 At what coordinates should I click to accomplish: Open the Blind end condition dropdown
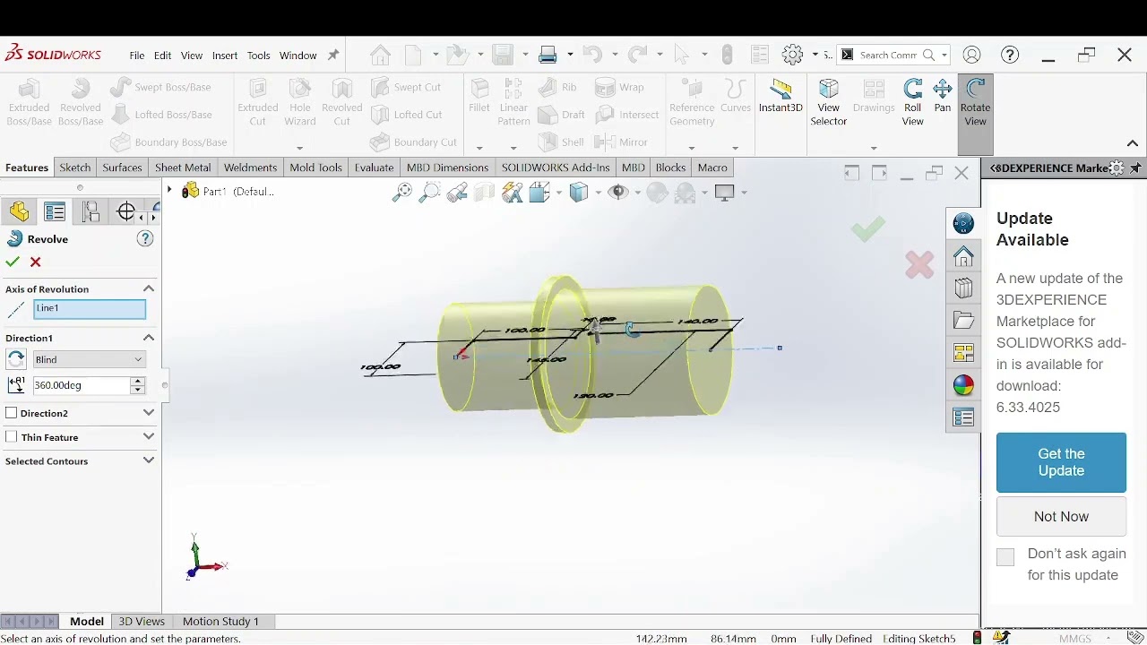coord(89,359)
